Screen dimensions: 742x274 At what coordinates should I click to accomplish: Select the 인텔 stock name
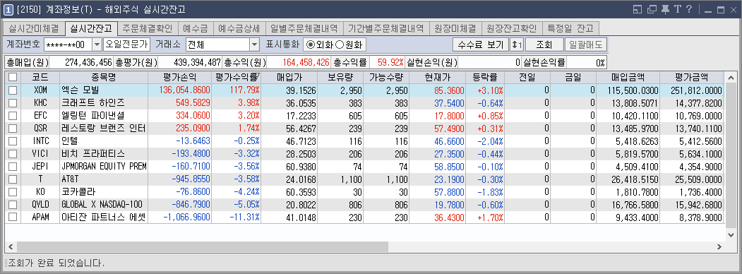tap(70, 141)
